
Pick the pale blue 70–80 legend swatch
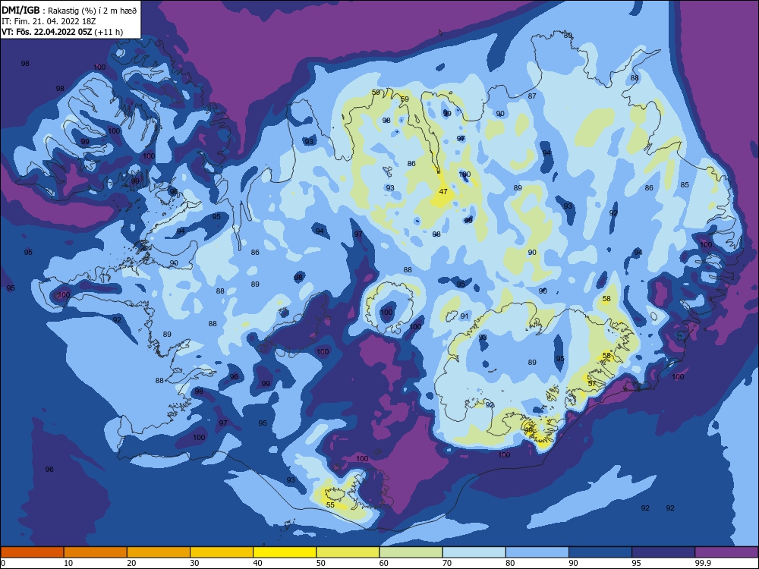pos(474,552)
